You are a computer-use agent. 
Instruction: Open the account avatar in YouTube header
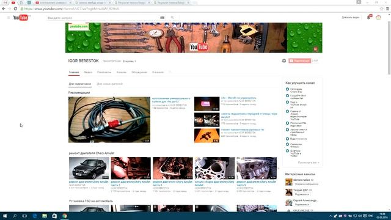(378, 17)
